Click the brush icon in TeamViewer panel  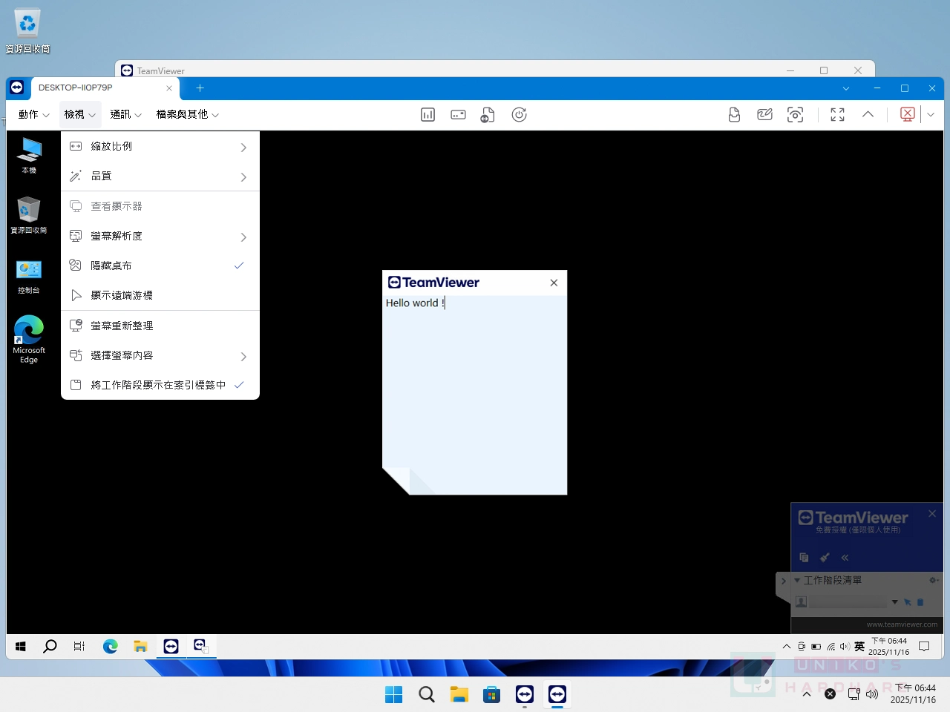pos(825,557)
